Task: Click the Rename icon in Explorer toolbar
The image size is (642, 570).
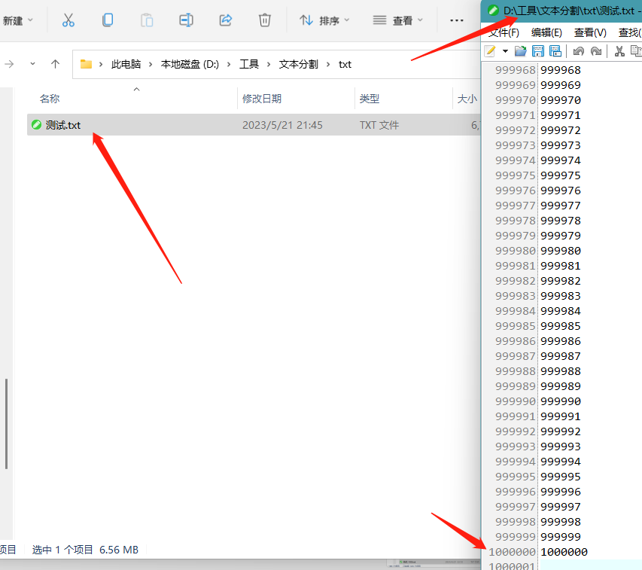Action: click(186, 20)
